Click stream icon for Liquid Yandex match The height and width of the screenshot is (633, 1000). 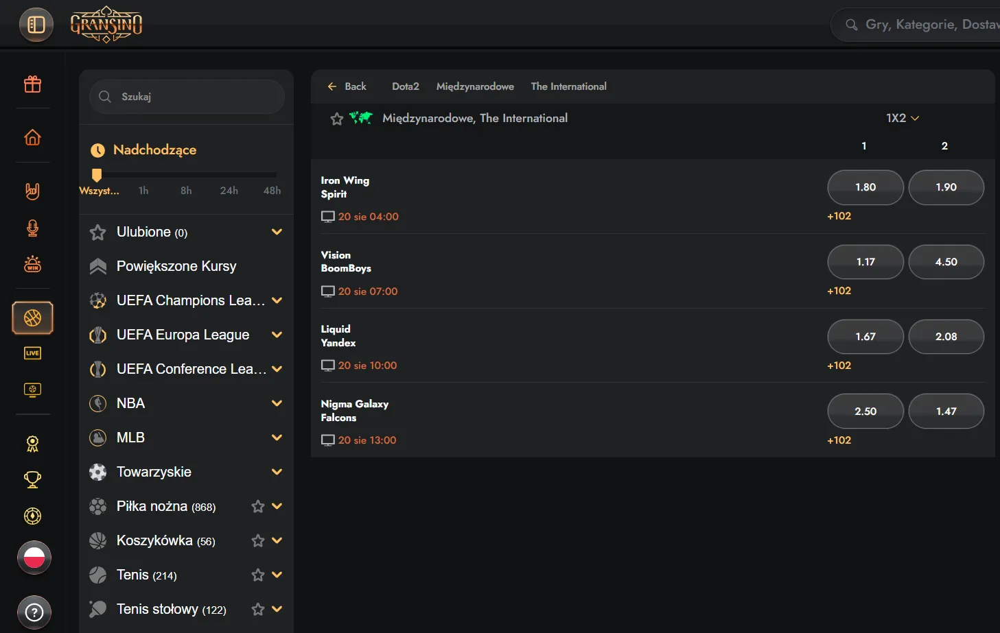point(328,366)
